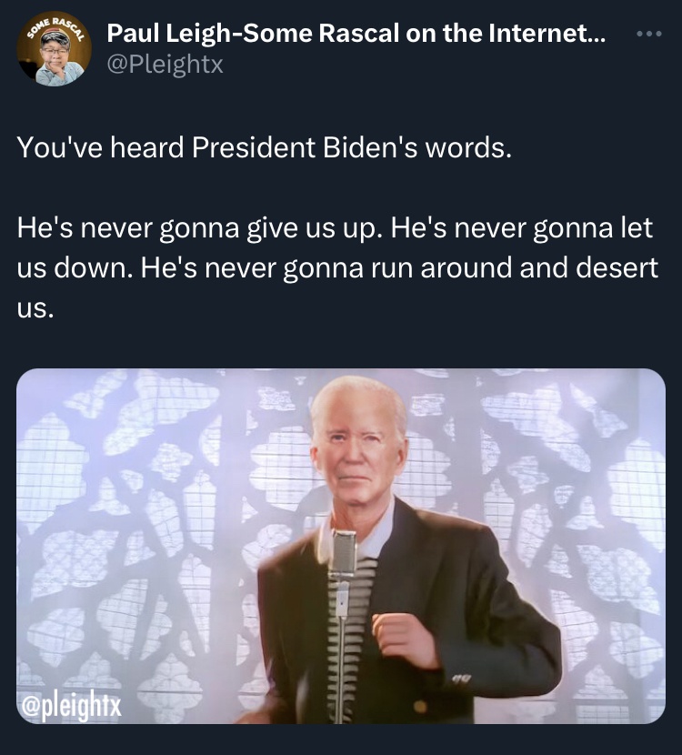Viewport: 682px width, 755px height.
Task: Click the @pleightx watermark on the image
Action: pos(71,706)
